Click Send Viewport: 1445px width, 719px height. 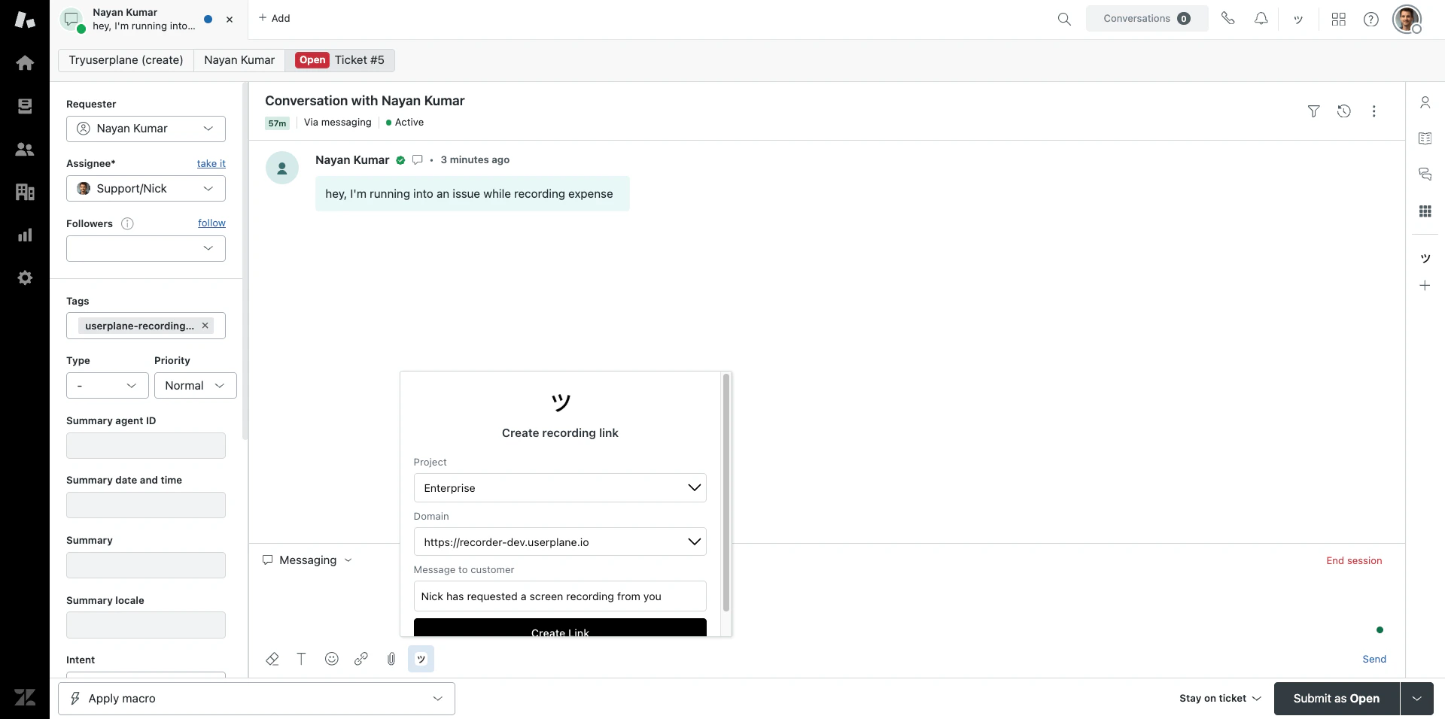[1374, 660]
